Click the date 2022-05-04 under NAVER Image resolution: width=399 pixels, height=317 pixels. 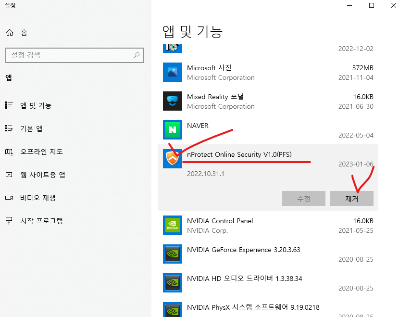coord(356,135)
